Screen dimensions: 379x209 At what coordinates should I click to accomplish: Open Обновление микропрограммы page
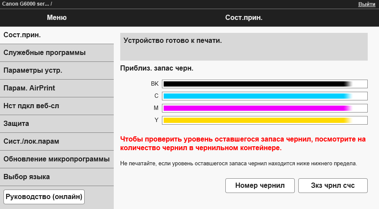coord(56,159)
